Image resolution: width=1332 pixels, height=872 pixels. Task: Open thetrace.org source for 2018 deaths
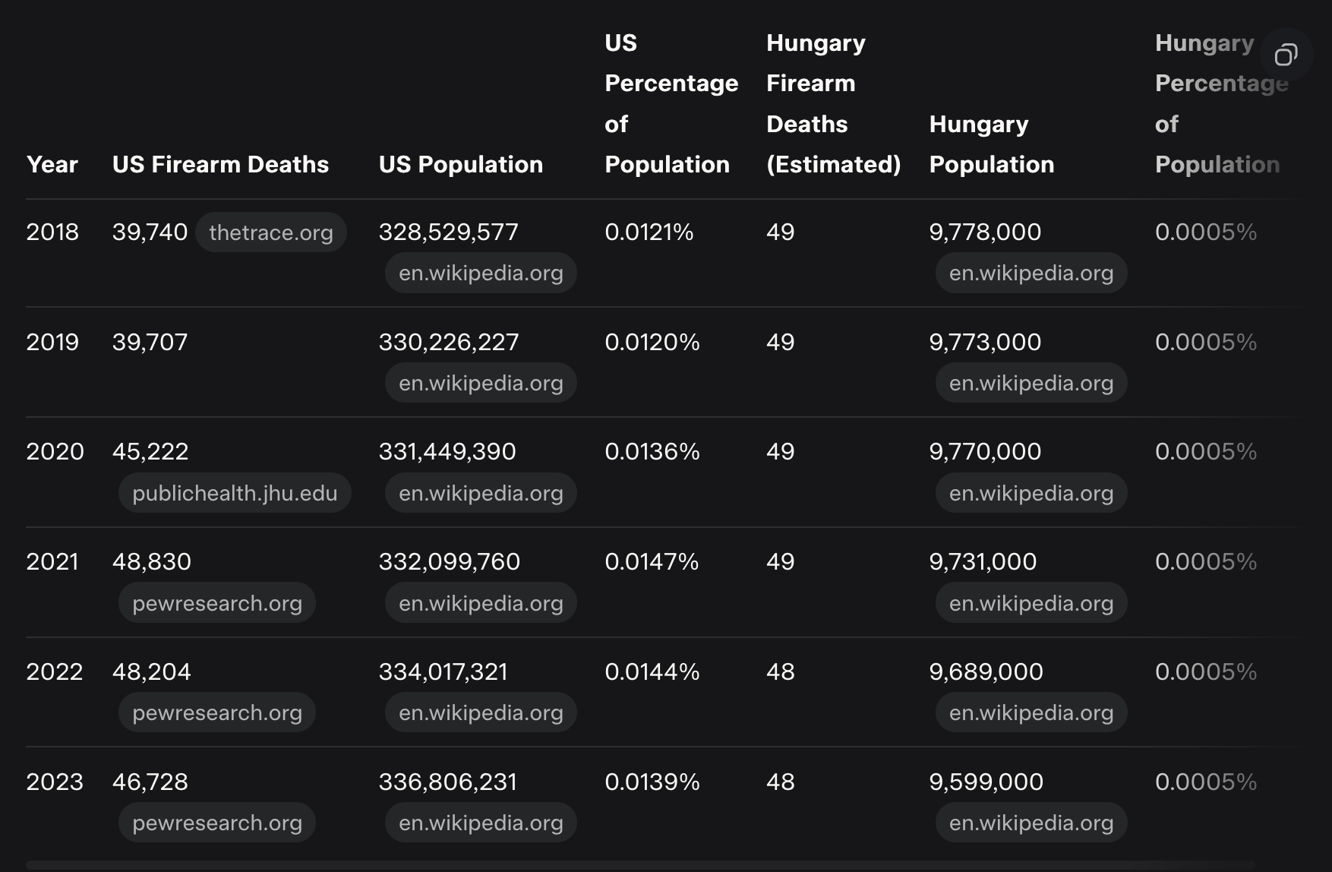point(270,232)
